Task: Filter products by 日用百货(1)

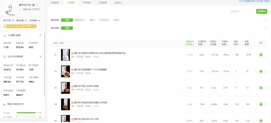Action: 104,20
